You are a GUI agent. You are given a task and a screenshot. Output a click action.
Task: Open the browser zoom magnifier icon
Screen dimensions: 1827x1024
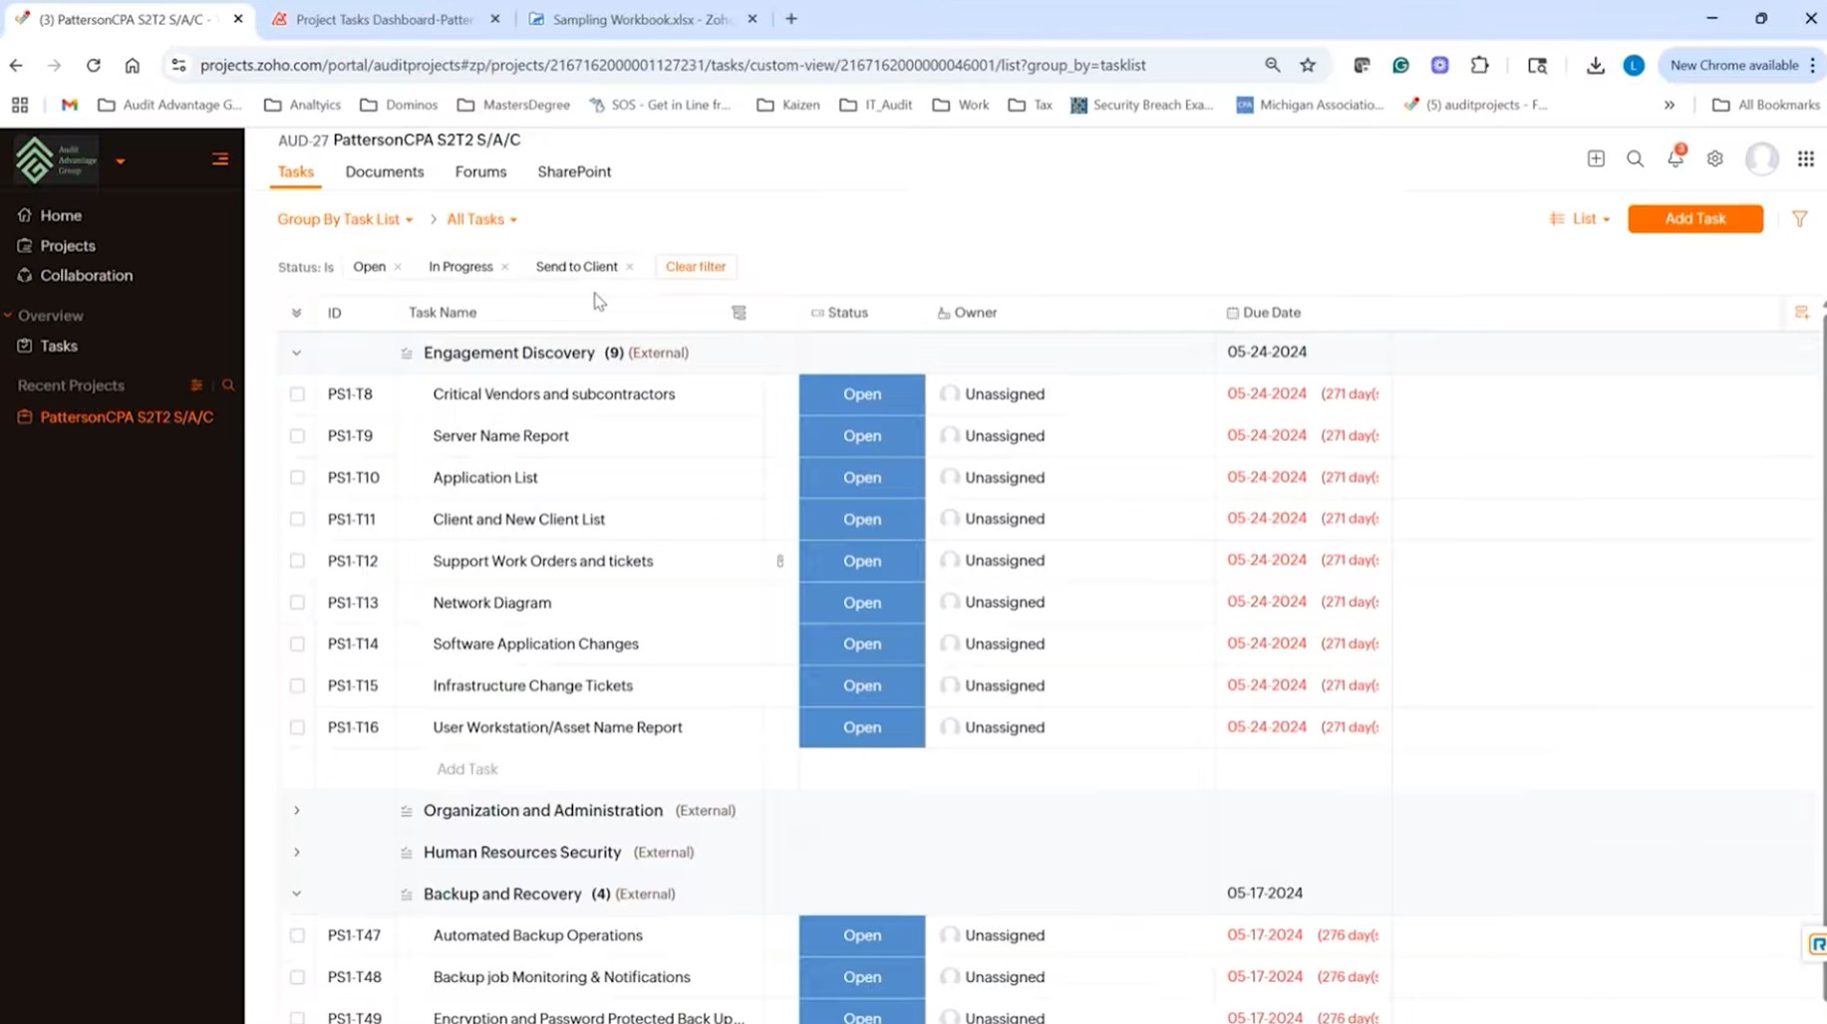click(x=1272, y=66)
